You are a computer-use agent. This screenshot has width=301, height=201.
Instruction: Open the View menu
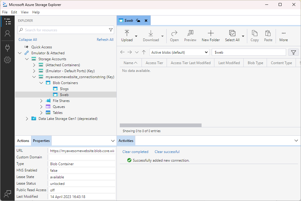tap(24, 12)
